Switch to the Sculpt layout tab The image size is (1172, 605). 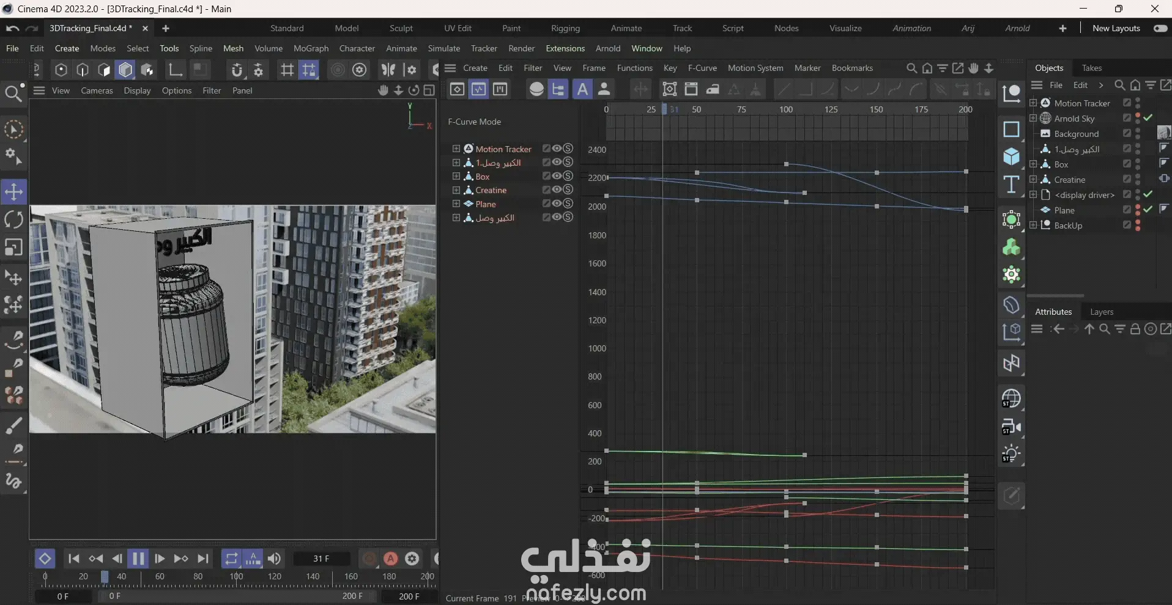point(401,28)
